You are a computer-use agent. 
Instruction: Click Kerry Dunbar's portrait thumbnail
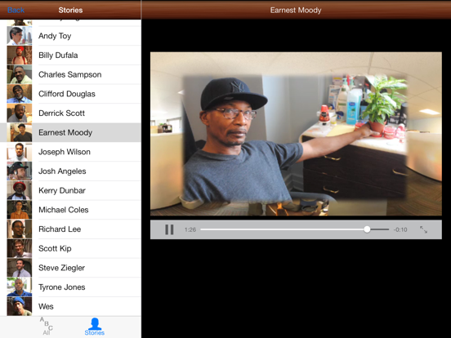tap(20, 190)
